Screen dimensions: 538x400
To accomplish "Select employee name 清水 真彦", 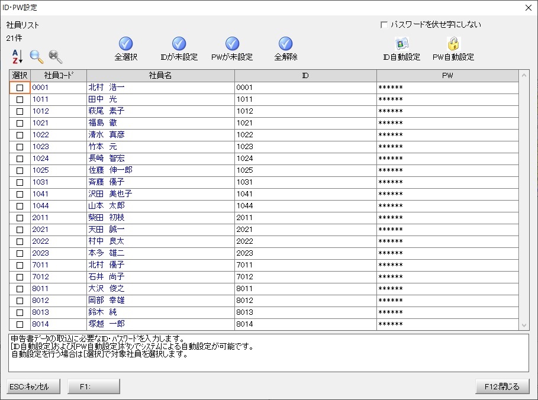I will (160, 135).
